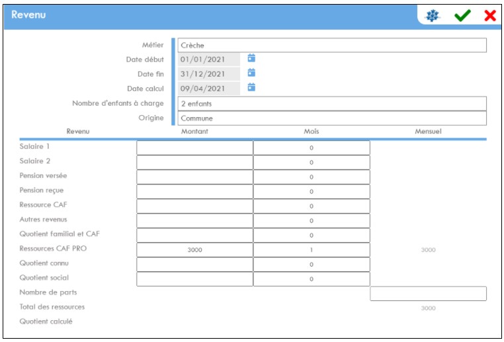
Task: Click the Pension reçue Montant field
Action: tap(194, 192)
